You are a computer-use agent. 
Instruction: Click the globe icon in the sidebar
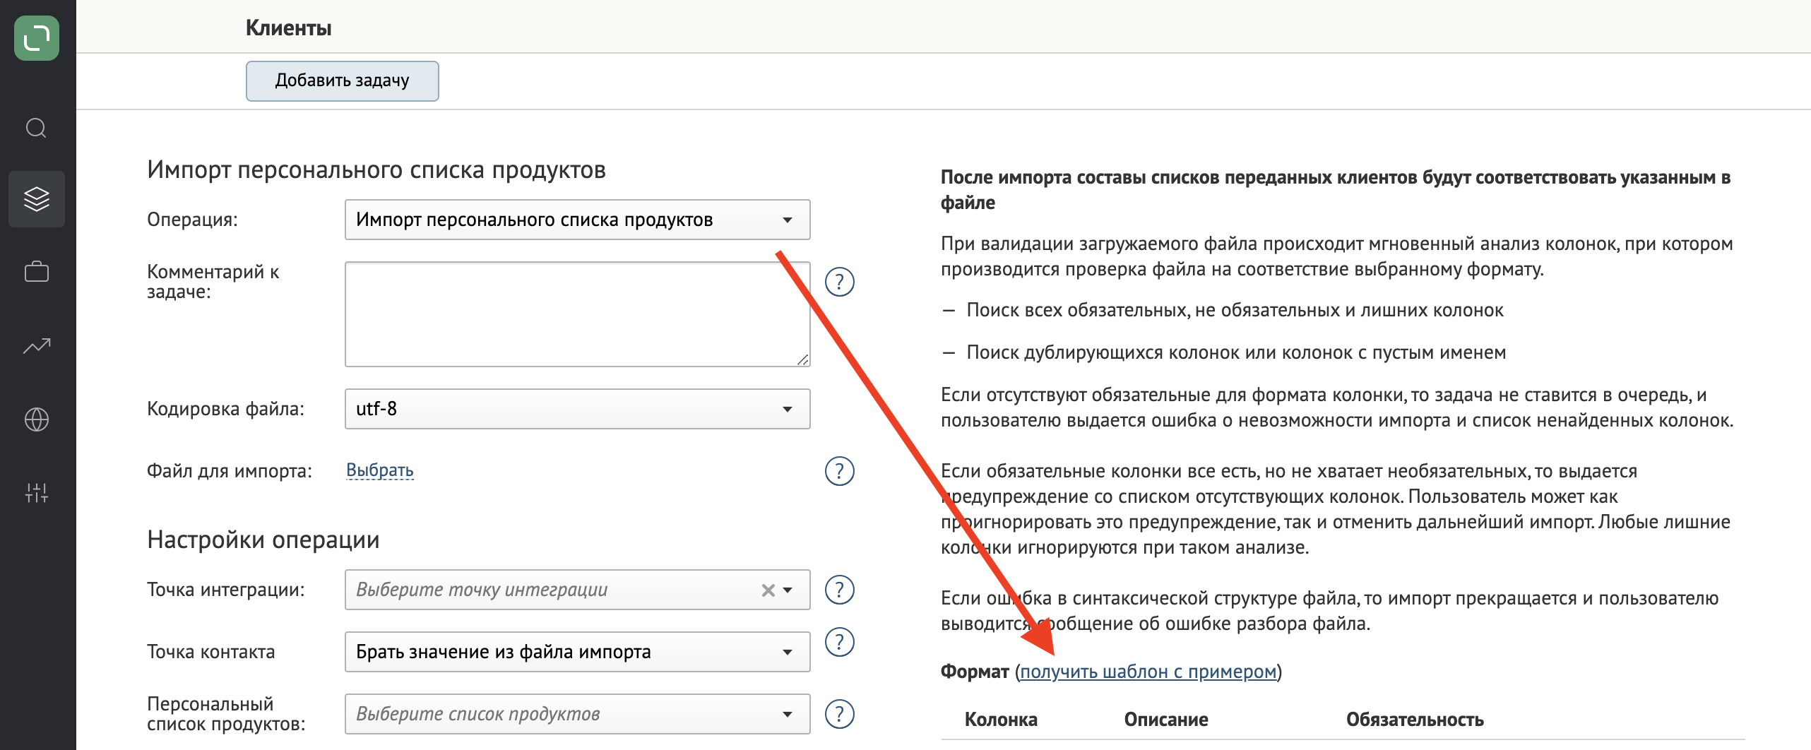37,419
